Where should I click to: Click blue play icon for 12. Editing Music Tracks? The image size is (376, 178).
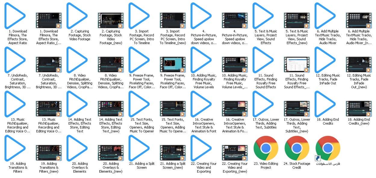[x=325, y=60]
